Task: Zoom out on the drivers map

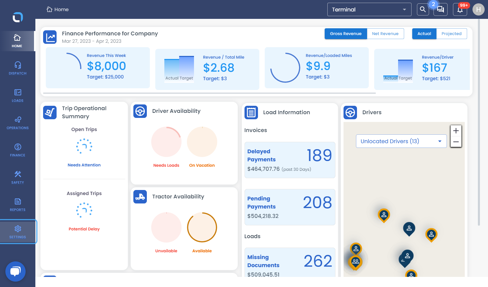Action: [456, 142]
